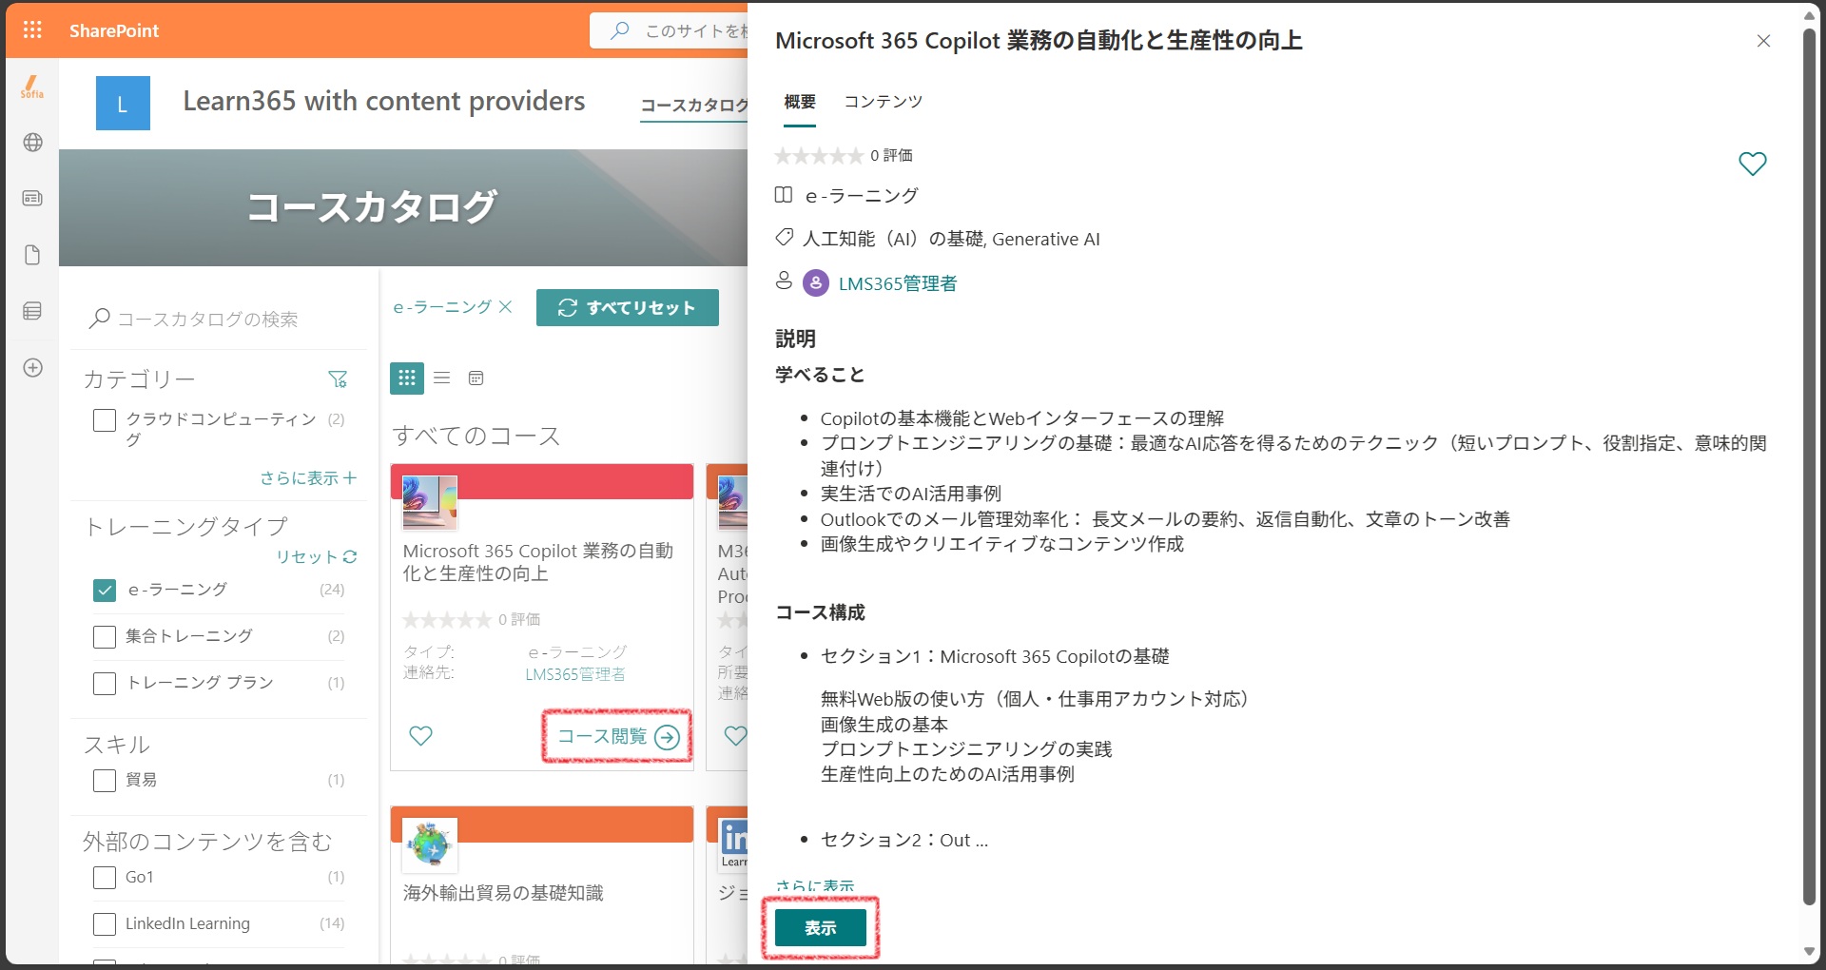This screenshot has height=970, width=1826.
Task: Switch to the calendar view
Action: point(476,378)
